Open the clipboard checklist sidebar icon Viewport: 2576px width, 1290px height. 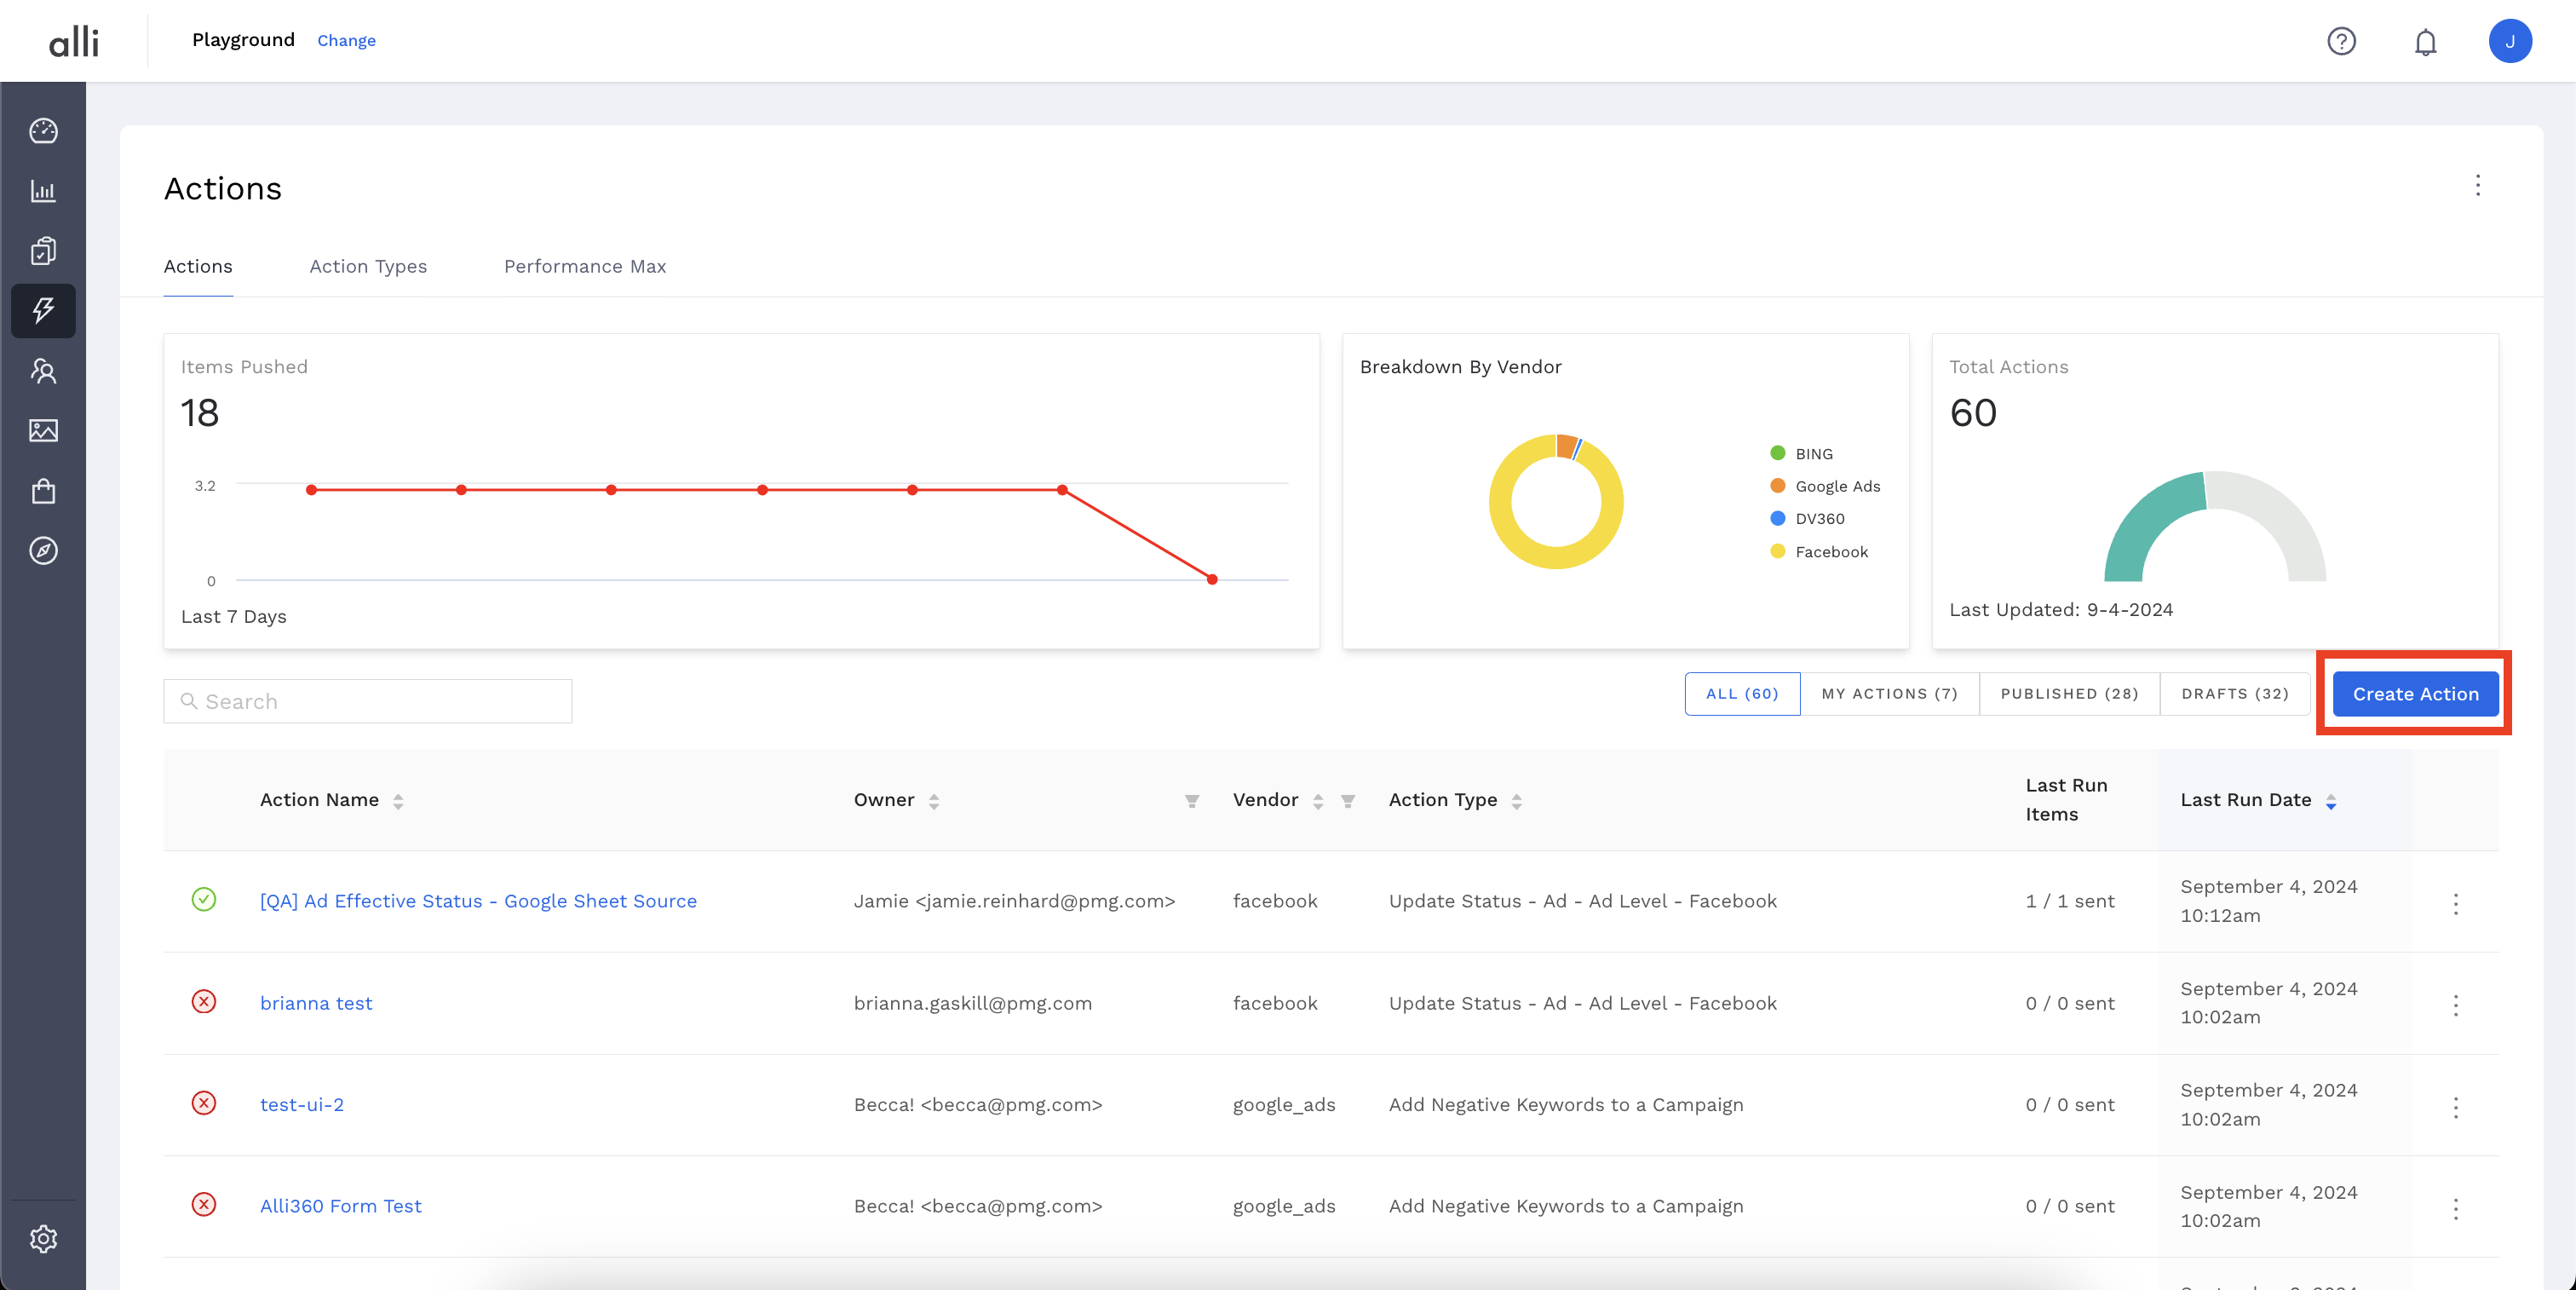click(x=43, y=251)
